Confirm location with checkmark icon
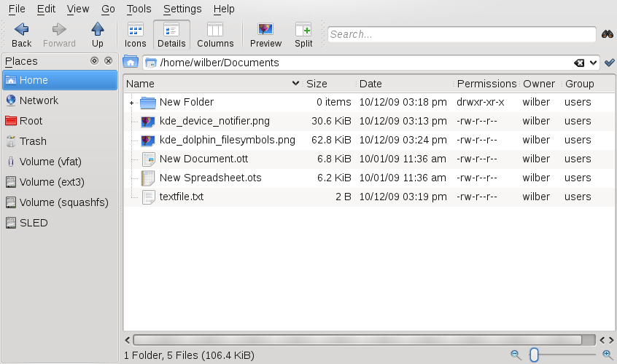The image size is (617, 364). 610,63
